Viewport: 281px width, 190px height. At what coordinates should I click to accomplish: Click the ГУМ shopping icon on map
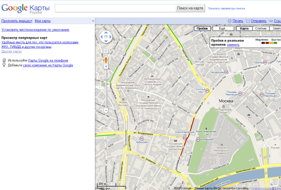click(249, 115)
